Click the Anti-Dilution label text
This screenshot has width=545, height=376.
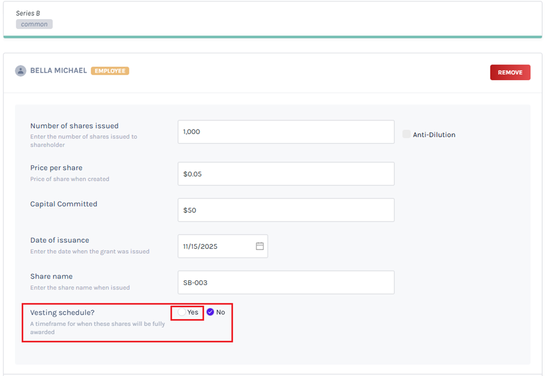tap(434, 135)
